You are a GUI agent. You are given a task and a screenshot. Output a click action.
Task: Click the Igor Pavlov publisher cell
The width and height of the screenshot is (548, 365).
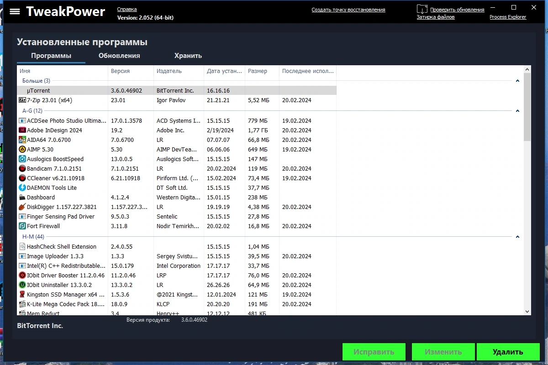(x=171, y=100)
